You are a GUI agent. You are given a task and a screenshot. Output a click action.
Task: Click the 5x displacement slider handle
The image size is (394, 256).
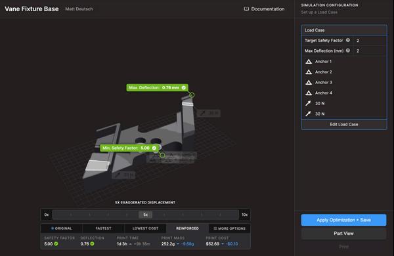coord(145,215)
